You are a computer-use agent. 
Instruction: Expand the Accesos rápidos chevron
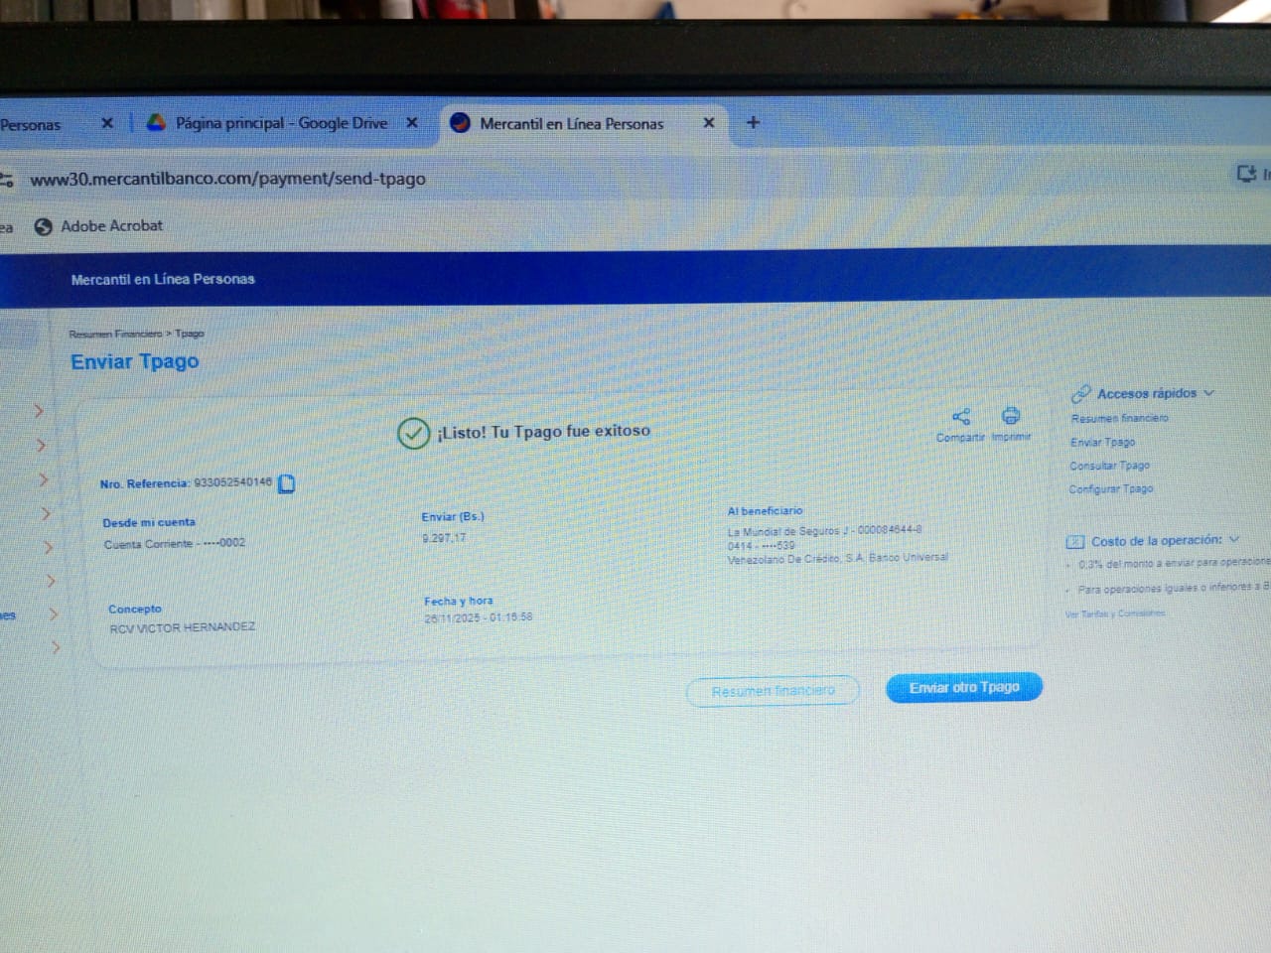1209,393
